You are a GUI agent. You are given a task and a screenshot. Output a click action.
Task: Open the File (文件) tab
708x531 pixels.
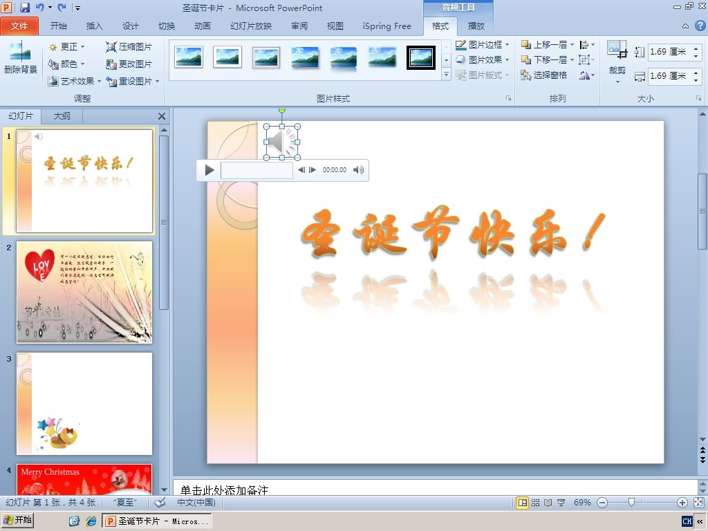(19, 26)
